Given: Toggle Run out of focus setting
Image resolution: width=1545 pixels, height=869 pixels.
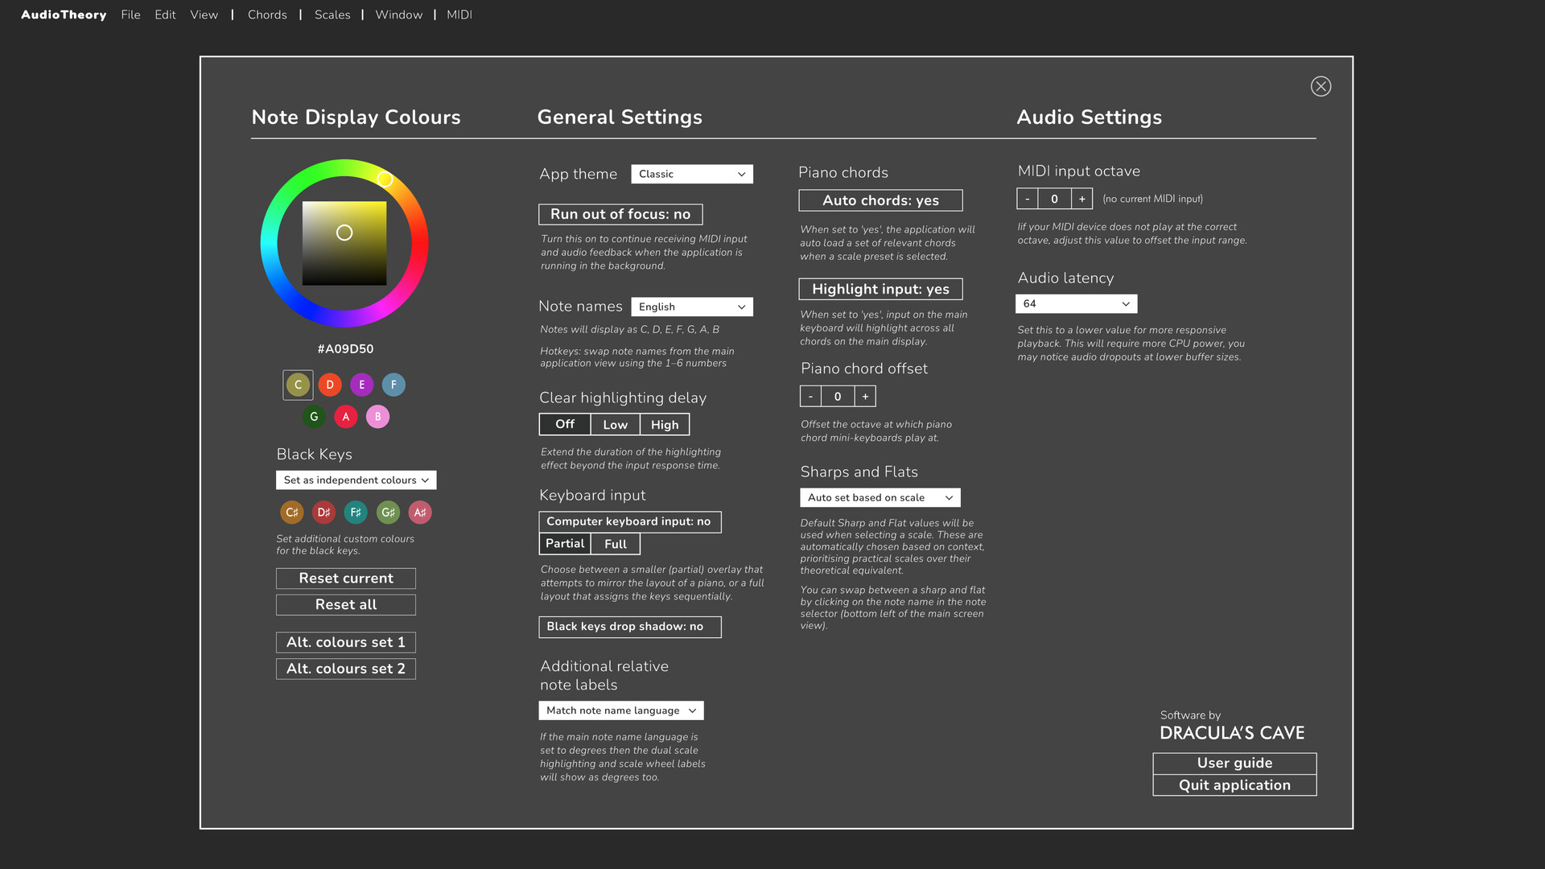Looking at the screenshot, I should (620, 214).
